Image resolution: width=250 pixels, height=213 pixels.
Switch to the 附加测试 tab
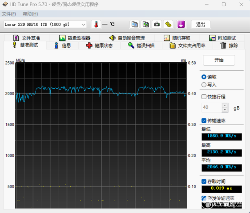tap(222, 38)
